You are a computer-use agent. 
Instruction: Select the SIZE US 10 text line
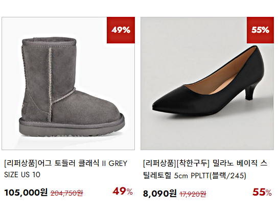pyautogui.click(x=22, y=175)
